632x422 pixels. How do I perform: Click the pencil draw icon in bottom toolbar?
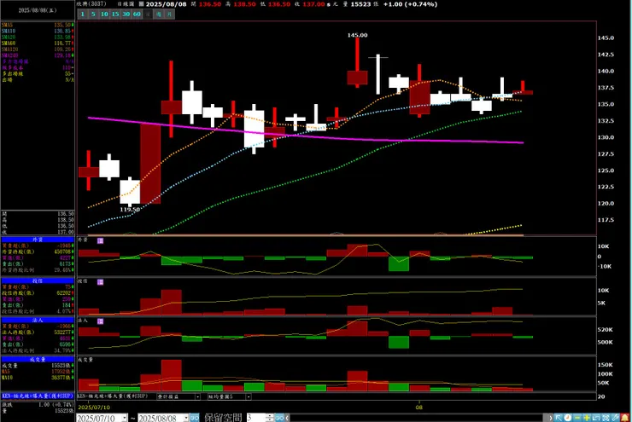click(615, 418)
